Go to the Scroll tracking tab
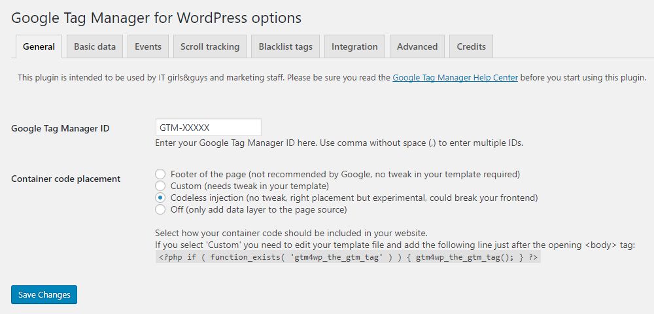 [210, 46]
